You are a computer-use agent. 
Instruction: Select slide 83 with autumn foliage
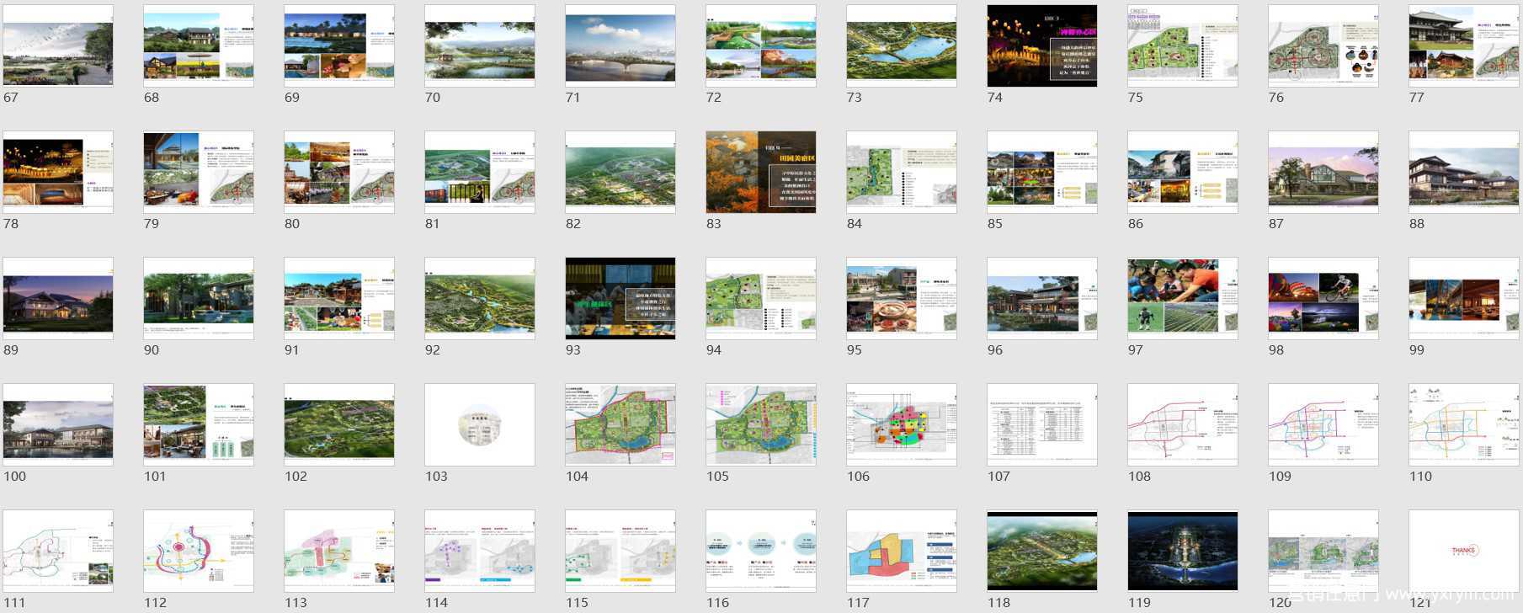[761, 172]
